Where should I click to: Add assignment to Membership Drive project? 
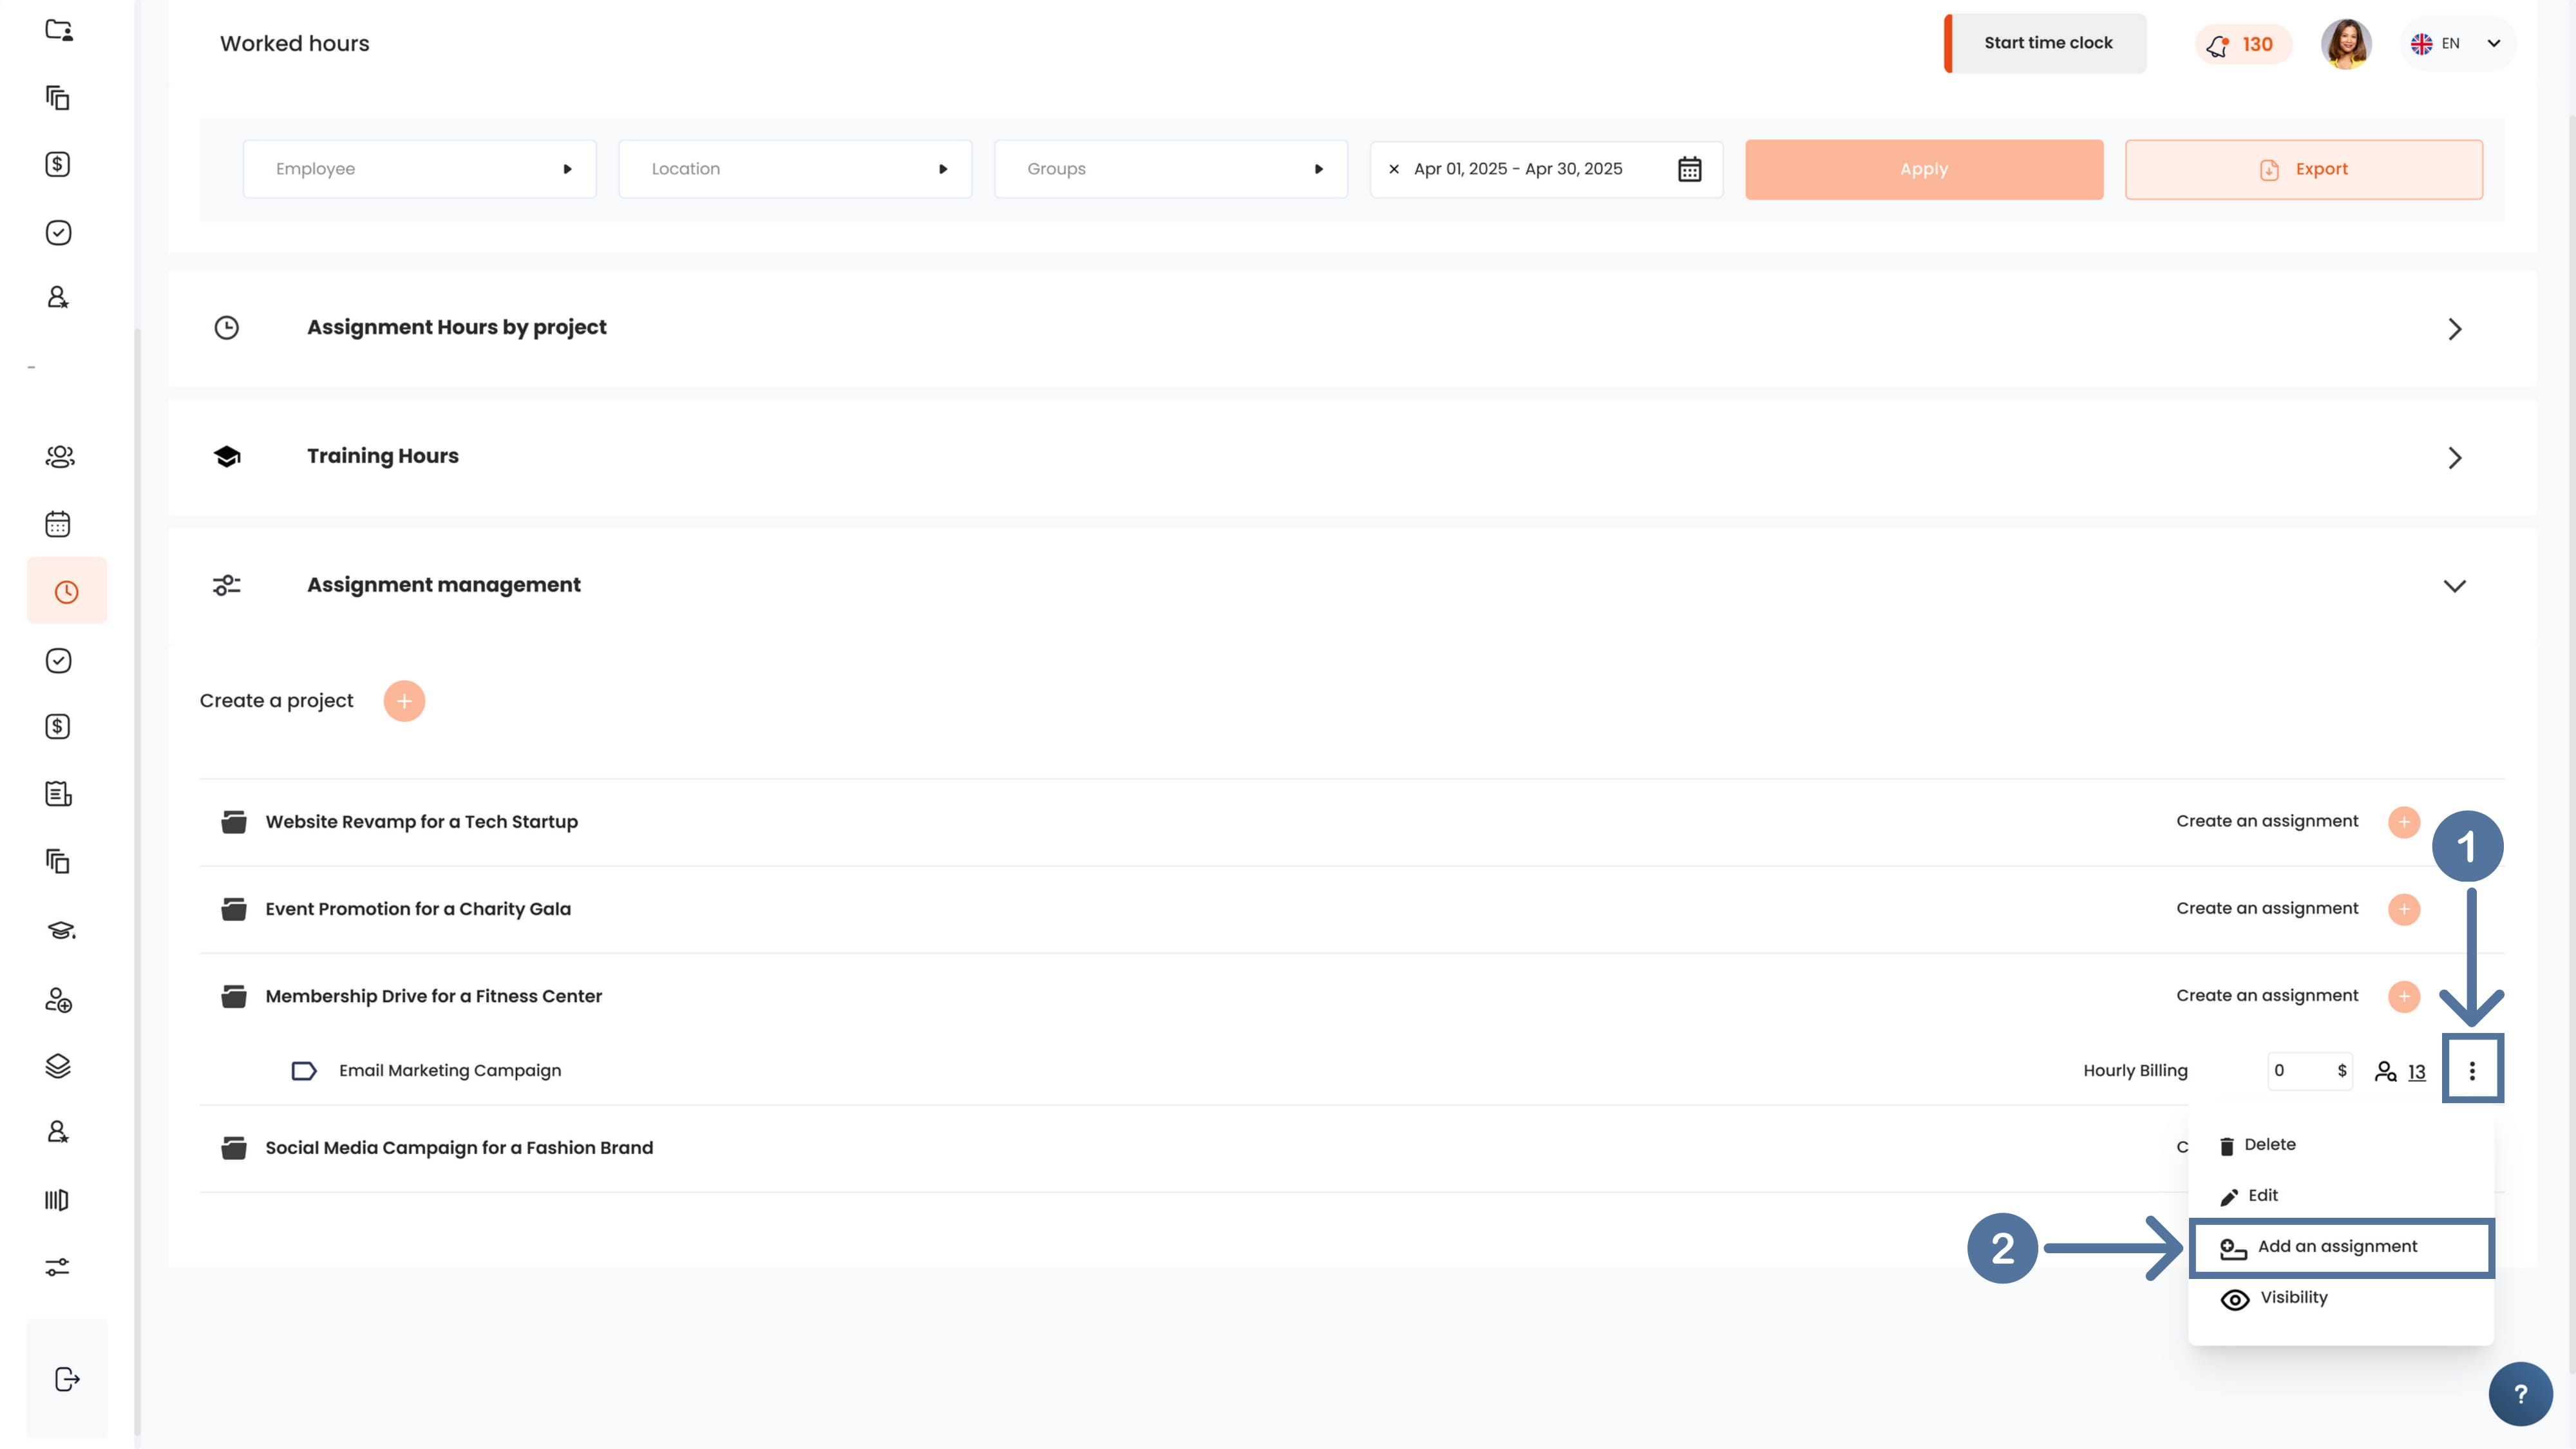[2404, 996]
